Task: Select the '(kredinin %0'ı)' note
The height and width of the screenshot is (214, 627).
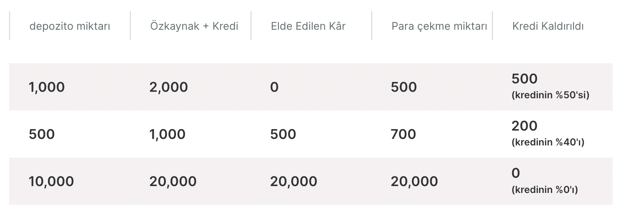Action: [x=544, y=189]
